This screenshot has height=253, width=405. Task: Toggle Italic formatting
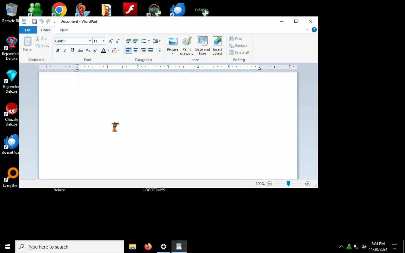65,50
